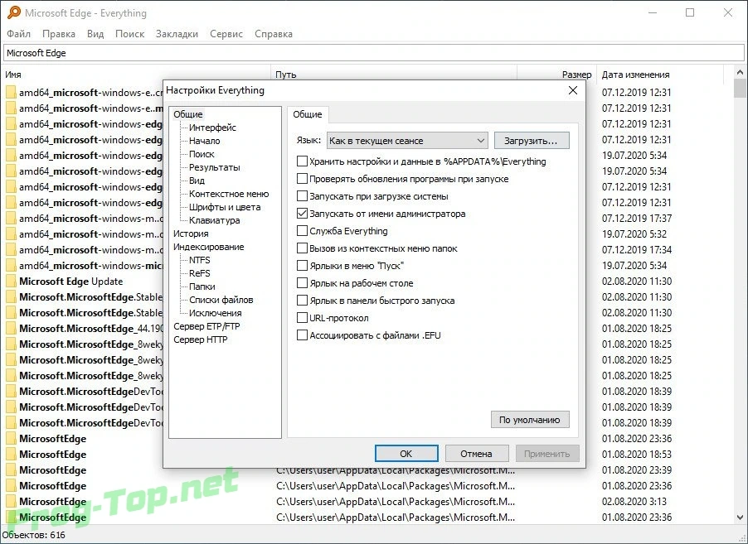
Task: Click the Microsoft Edge search field
Action: click(x=374, y=53)
